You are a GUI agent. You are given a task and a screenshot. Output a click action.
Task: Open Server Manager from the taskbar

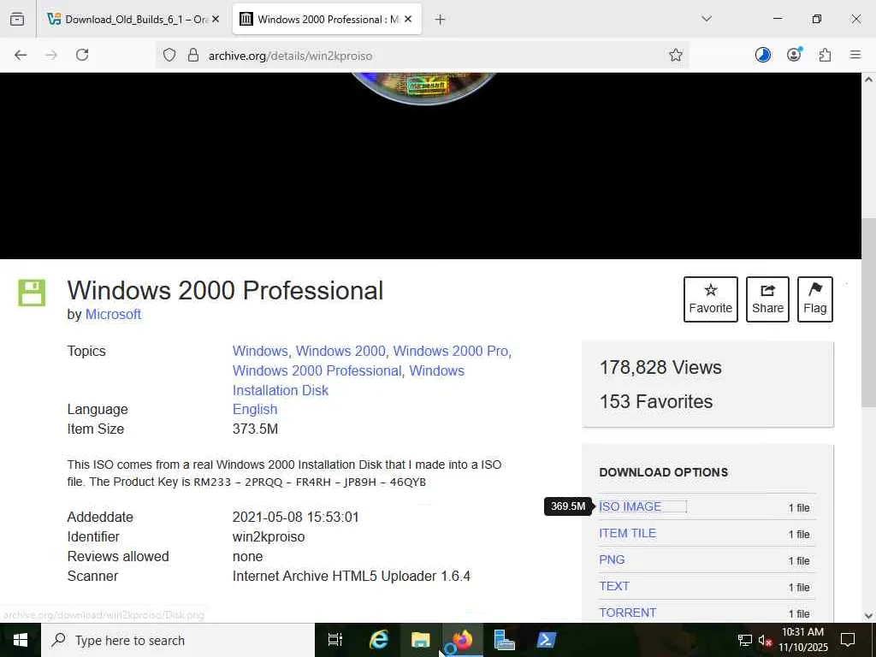point(504,640)
